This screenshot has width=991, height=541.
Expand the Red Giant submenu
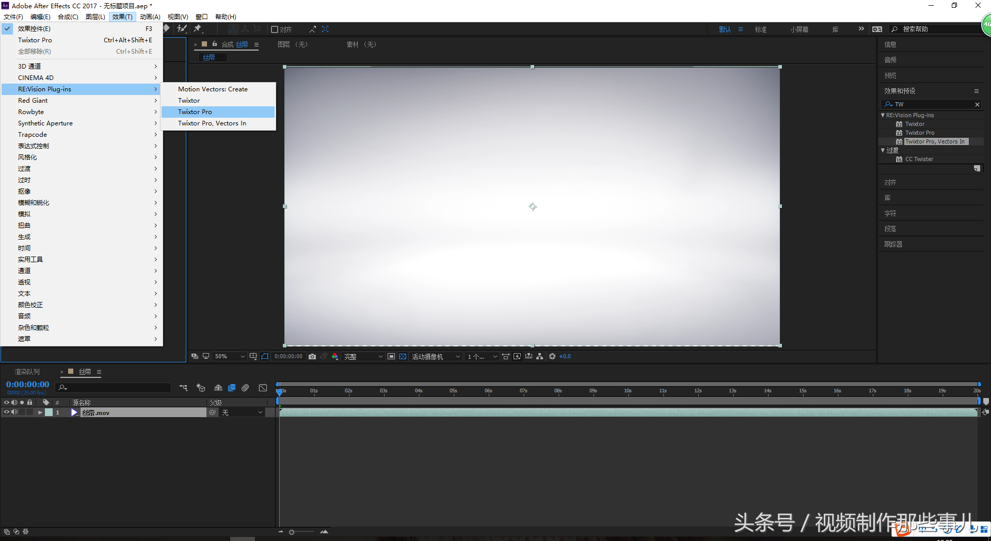click(x=82, y=101)
